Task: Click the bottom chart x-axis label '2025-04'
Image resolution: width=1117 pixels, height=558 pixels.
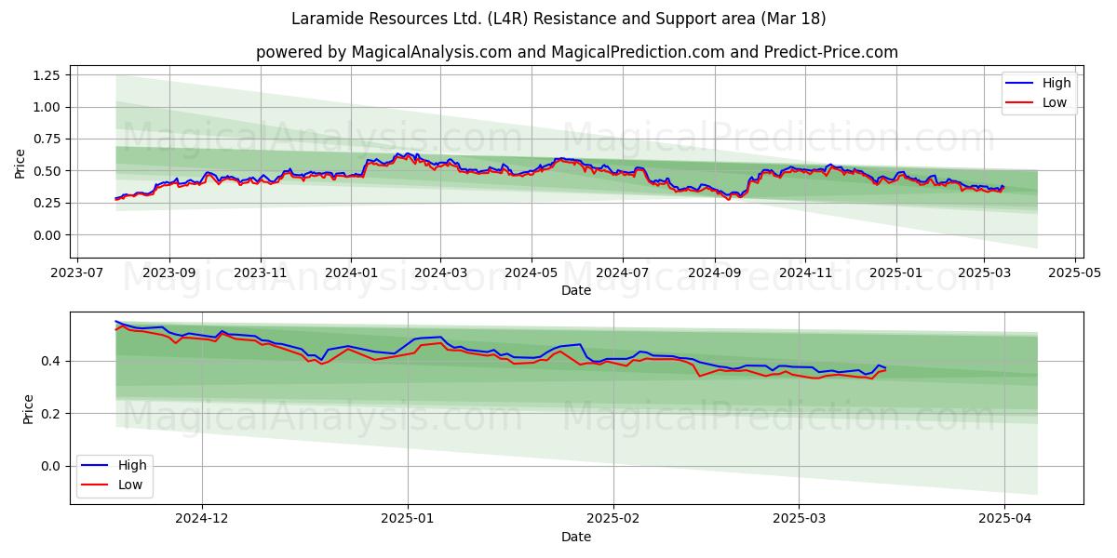Action: (x=1005, y=519)
